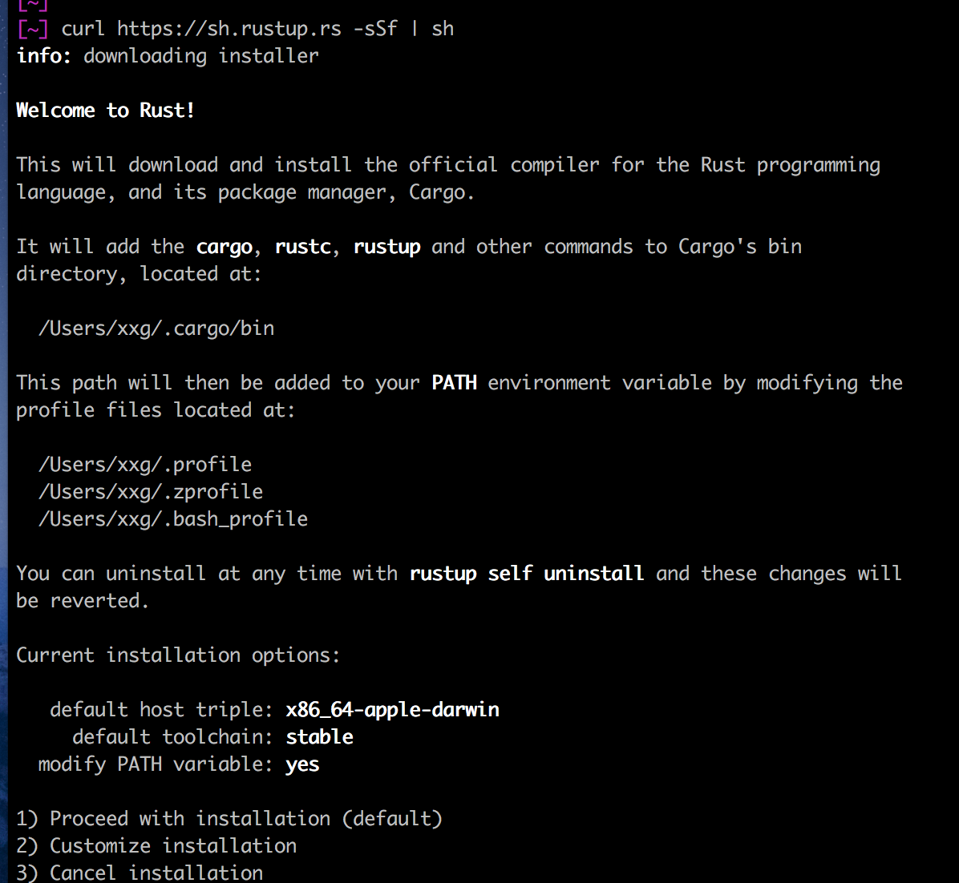This screenshot has height=883, width=959.
Task: Select the /Users/xxg/.profile path line
Action: coord(145,465)
